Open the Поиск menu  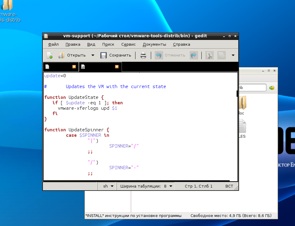[x=108, y=44]
